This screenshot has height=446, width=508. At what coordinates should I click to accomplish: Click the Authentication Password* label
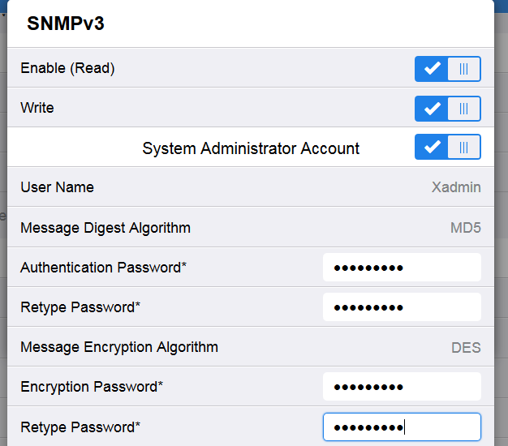pos(104,268)
